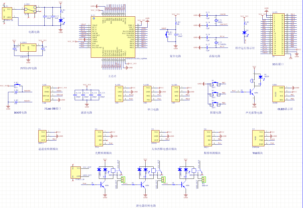The image size is (303, 208).
Task: Click the '程序运行指示灯' section label
Action: [x=245, y=48]
